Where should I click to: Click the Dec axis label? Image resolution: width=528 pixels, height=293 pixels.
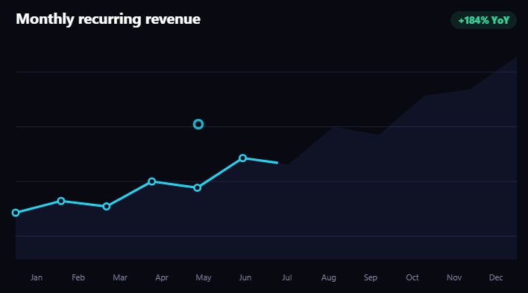click(x=496, y=277)
